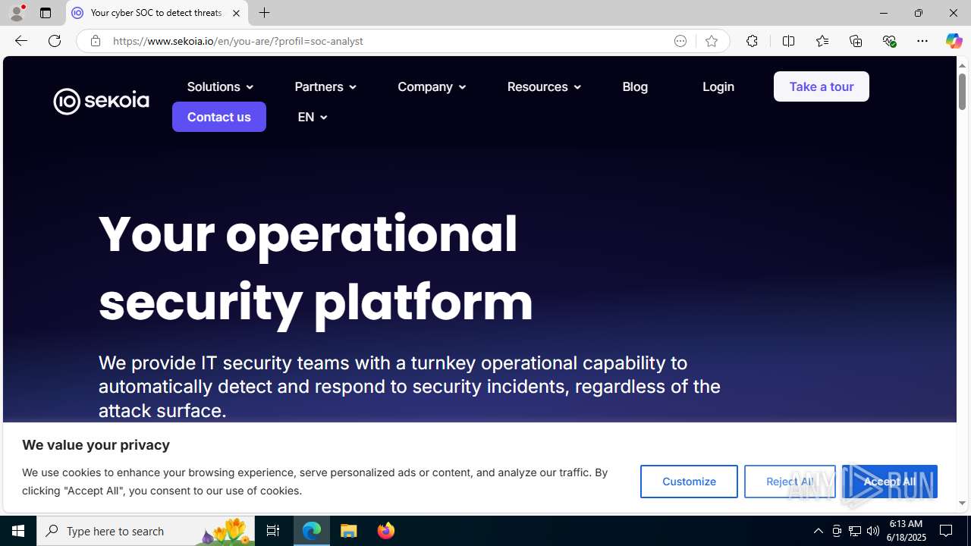Click the Windows taskbar search box
This screenshot has height=546, width=971.
click(x=146, y=531)
